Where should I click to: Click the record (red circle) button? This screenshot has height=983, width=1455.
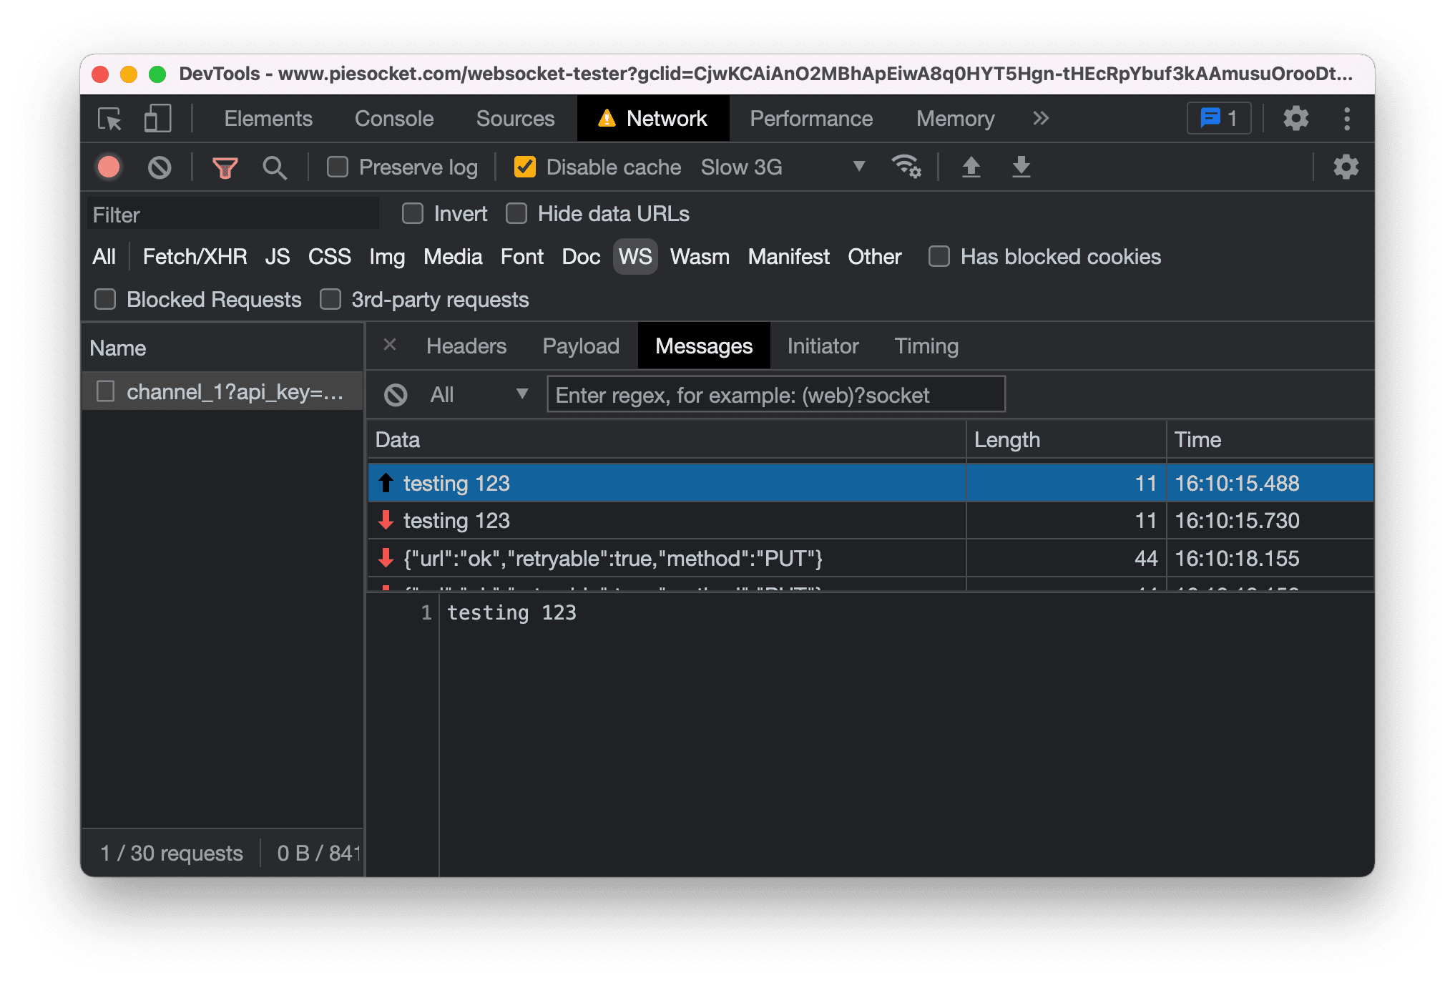click(x=111, y=167)
